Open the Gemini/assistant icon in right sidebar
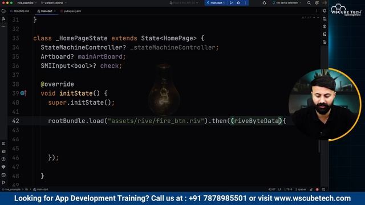 click(325, 27)
